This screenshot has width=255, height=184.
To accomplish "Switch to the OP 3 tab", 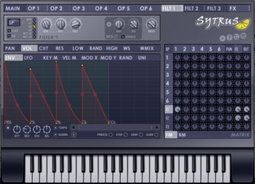I will [x=79, y=9].
